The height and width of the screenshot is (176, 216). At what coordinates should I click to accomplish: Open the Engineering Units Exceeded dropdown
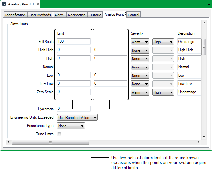[x=77, y=118]
